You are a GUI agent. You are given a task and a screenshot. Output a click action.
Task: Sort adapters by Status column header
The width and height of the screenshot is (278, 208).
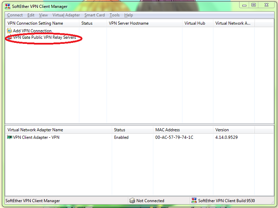point(132,130)
